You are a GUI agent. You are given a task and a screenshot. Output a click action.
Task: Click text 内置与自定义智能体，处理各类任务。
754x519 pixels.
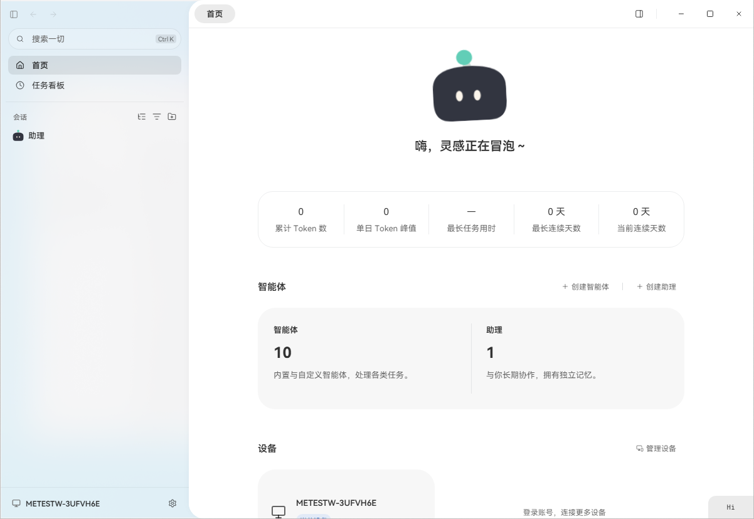[x=343, y=375]
